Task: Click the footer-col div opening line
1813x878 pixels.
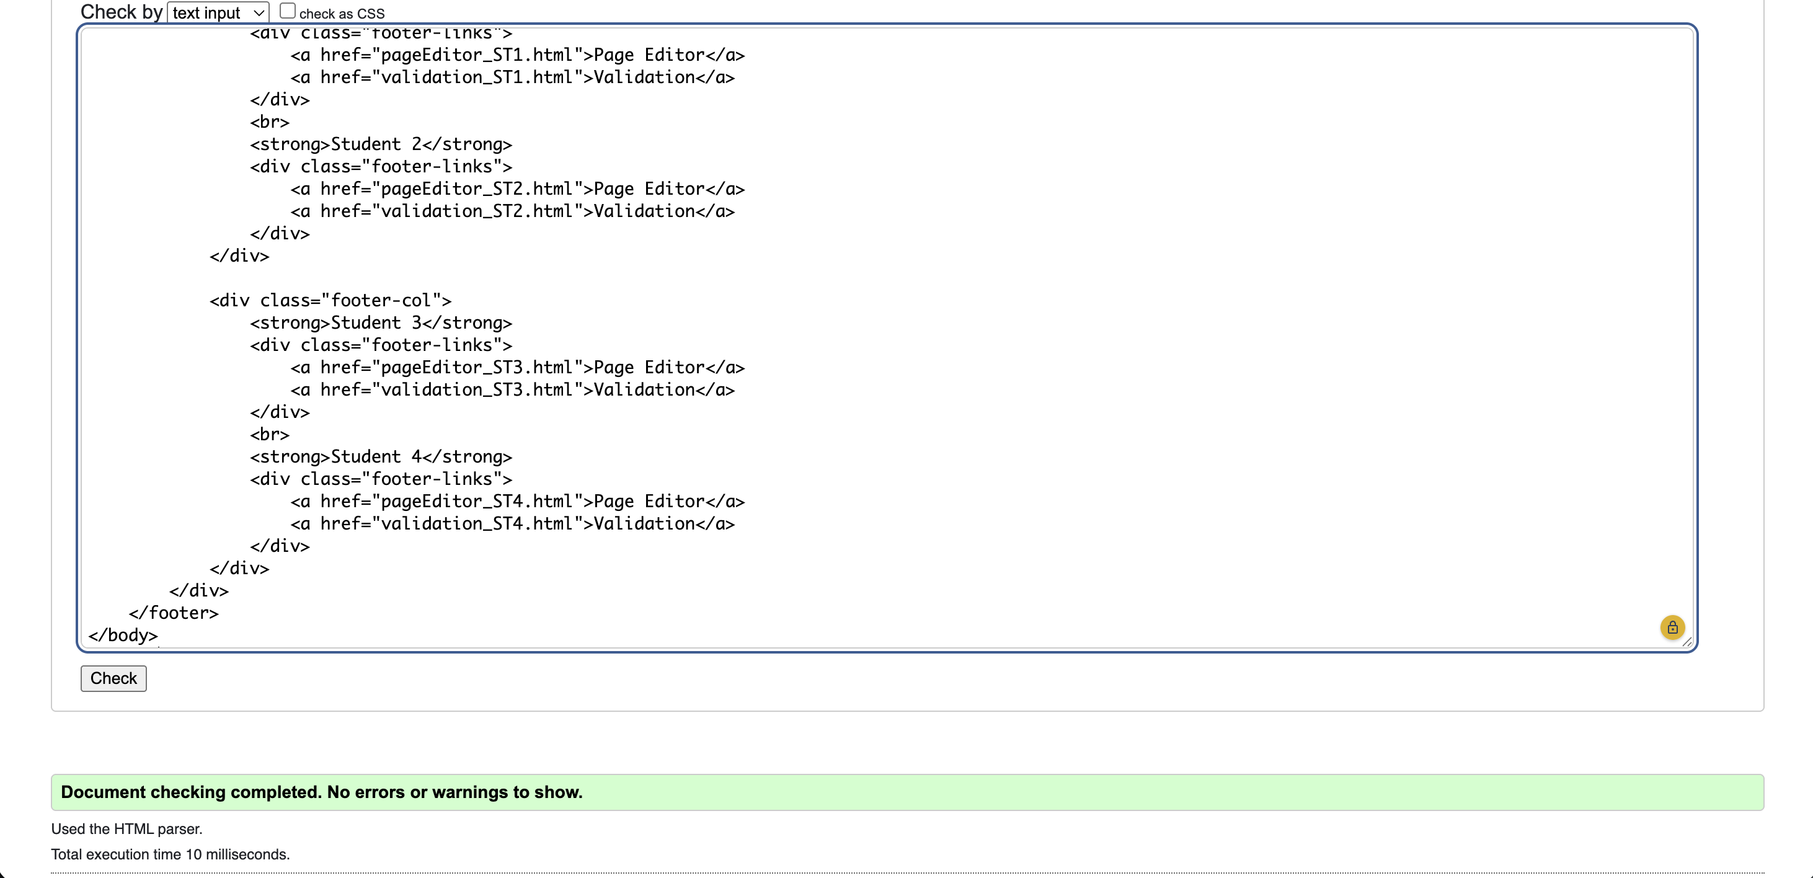Action: click(x=330, y=301)
